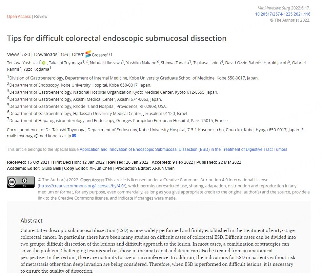Click author name Shinwa Tanaka
The width and height of the screenshot is (322, 276).
pos(175,63)
